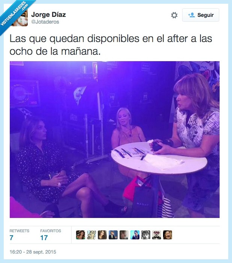The height and width of the screenshot is (263, 232).
Task: Open the attached tweet photo
Action: (x=115, y=140)
